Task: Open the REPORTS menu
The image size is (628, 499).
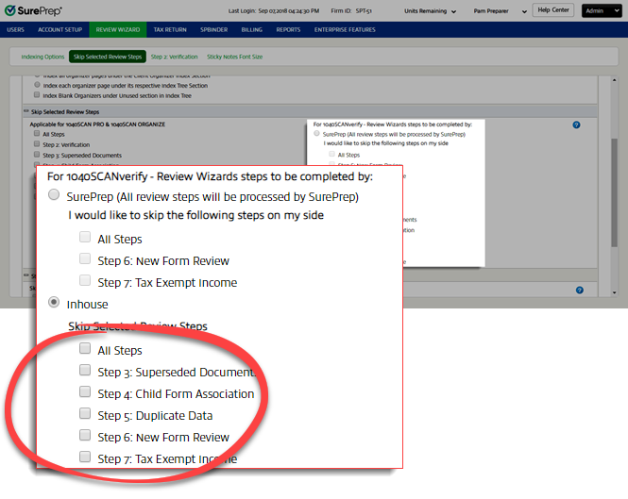Action: (288, 29)
